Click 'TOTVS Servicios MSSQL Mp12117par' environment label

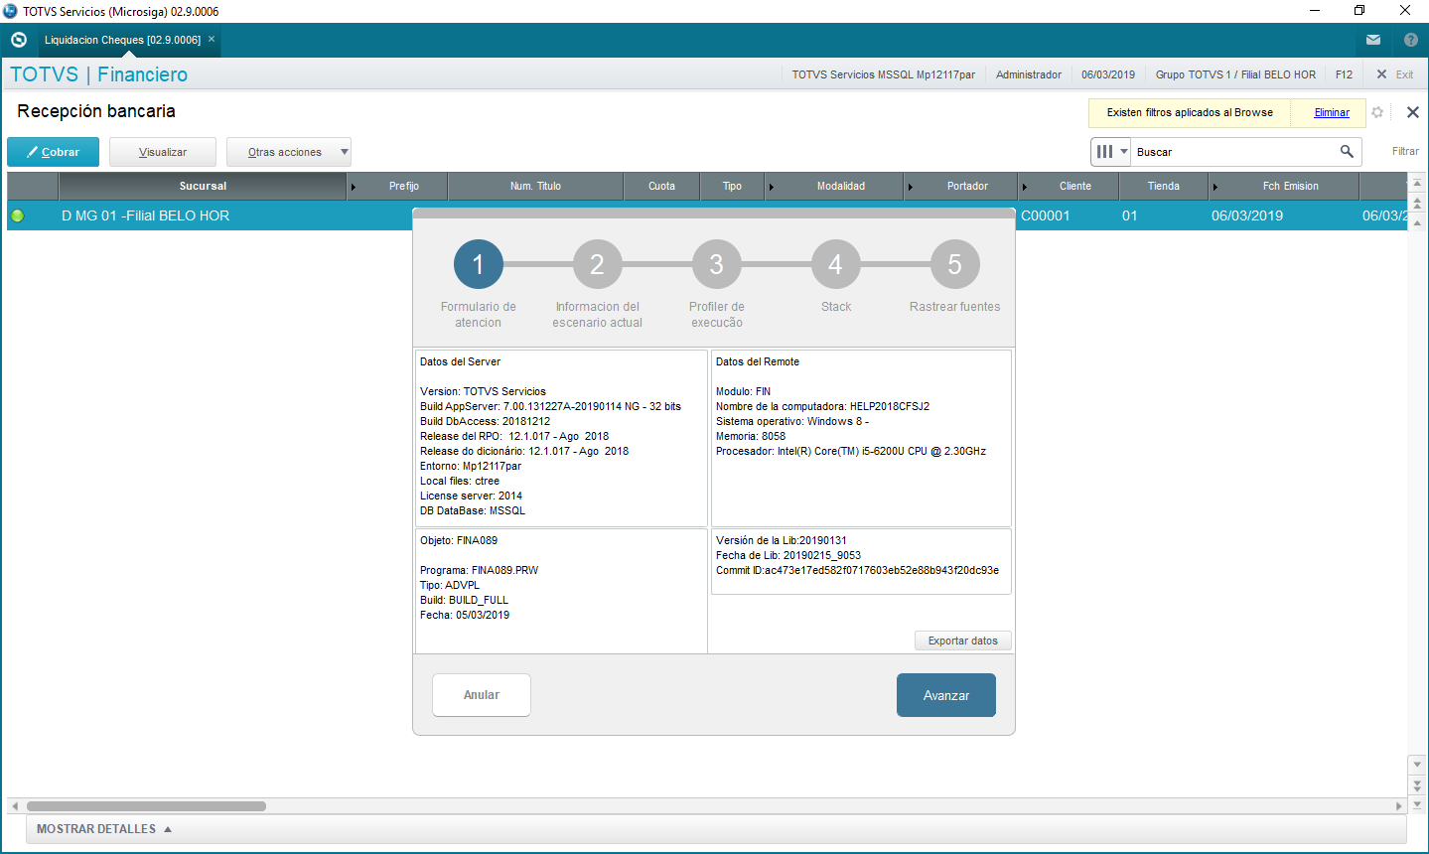click(884, 74)
